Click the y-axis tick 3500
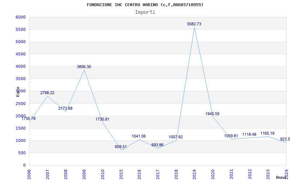290x181 pixels. (x=21, y=79)
